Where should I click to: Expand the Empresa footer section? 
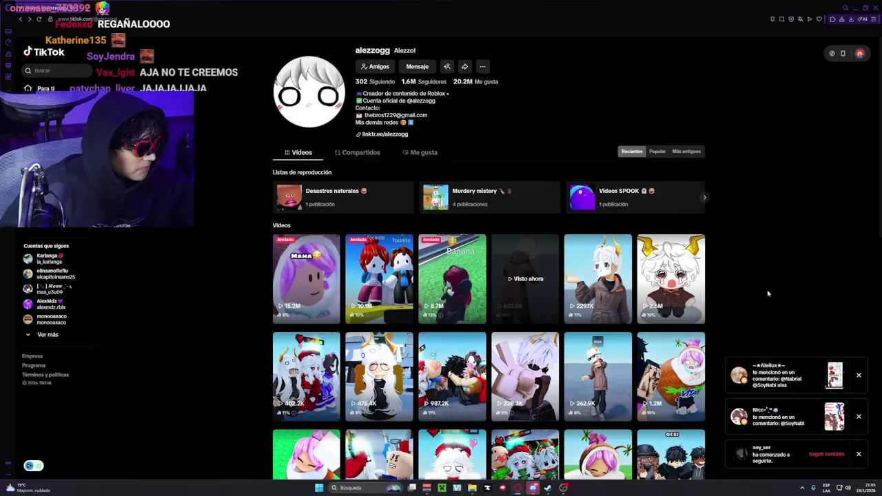(x=32, y=356)
